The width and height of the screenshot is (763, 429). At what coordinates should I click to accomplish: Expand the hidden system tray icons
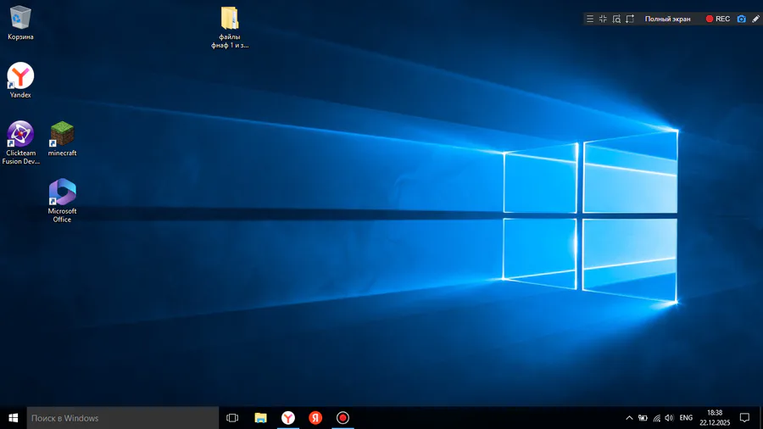[629, 418]
